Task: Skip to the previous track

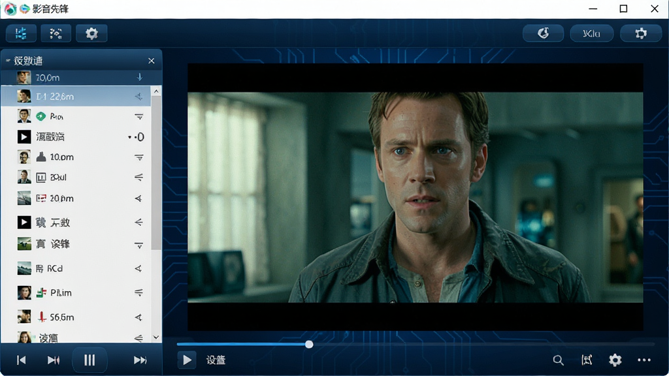Action: point(22,360)
